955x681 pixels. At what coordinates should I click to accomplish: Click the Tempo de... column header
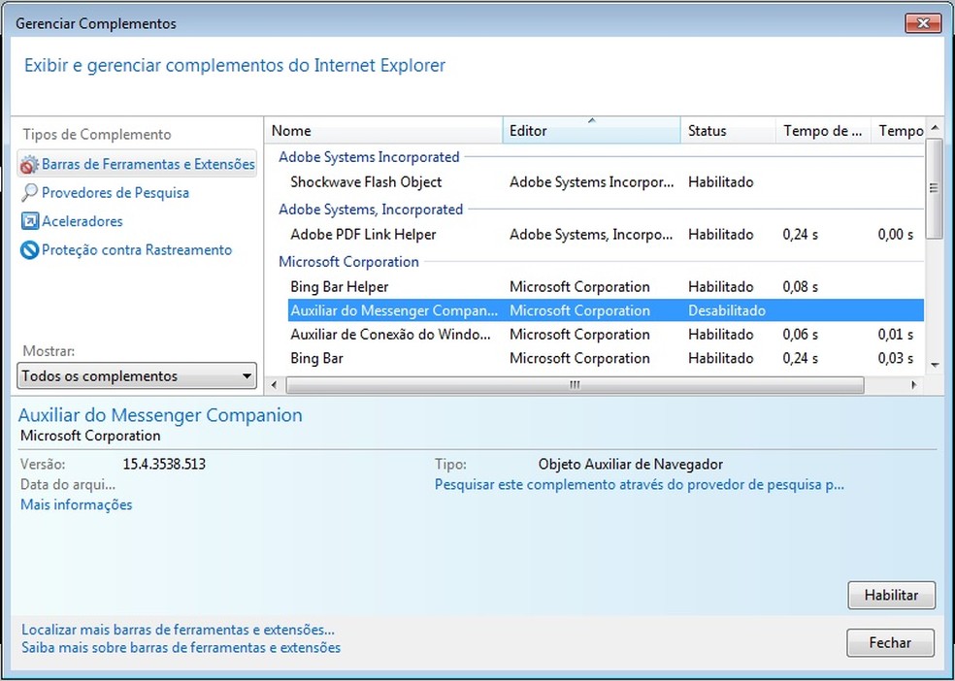[823, 130]
